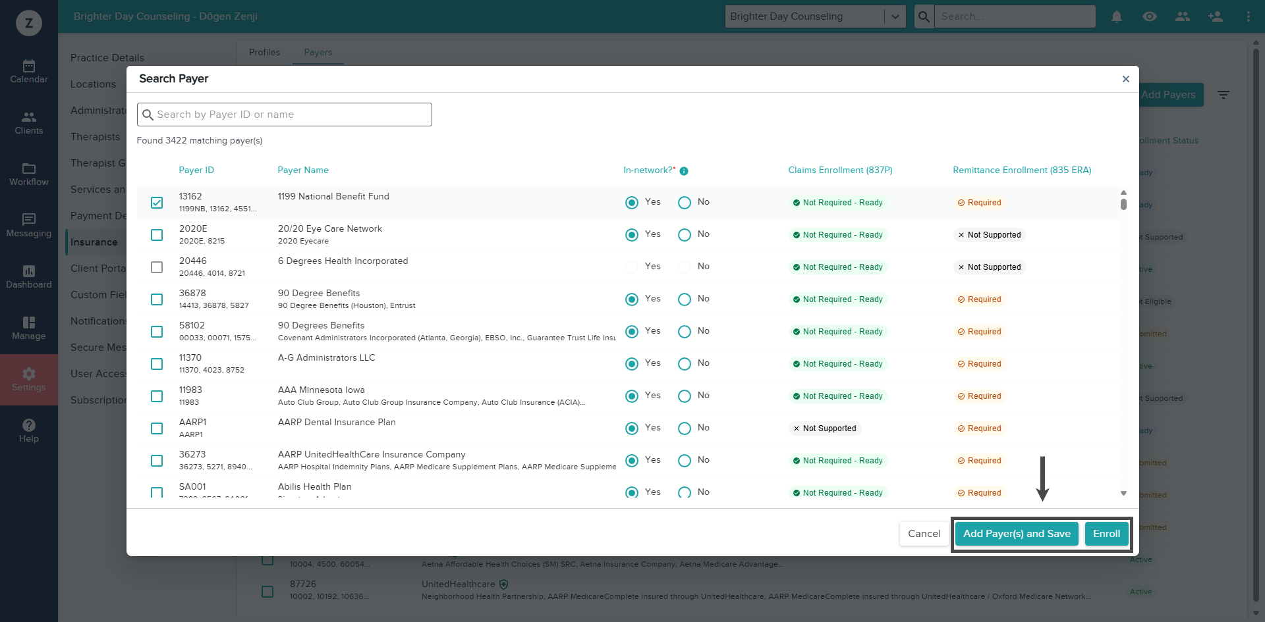Switch to the Payers tab
This screenshot has width=1265, height=622.
(318, 52)
